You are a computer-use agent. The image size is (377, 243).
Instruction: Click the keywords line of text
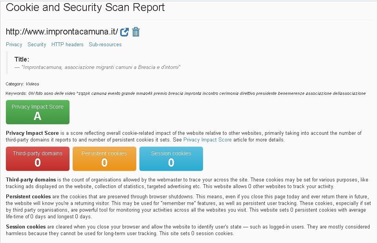[x=186, y=93]
